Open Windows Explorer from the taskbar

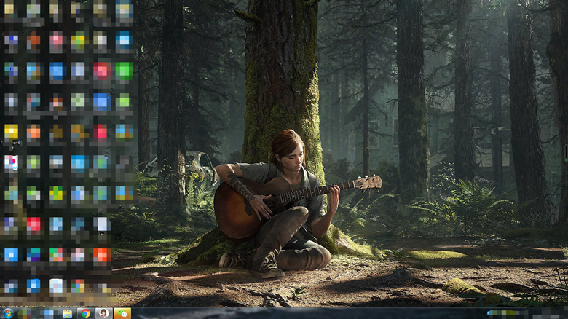point(68,314)
